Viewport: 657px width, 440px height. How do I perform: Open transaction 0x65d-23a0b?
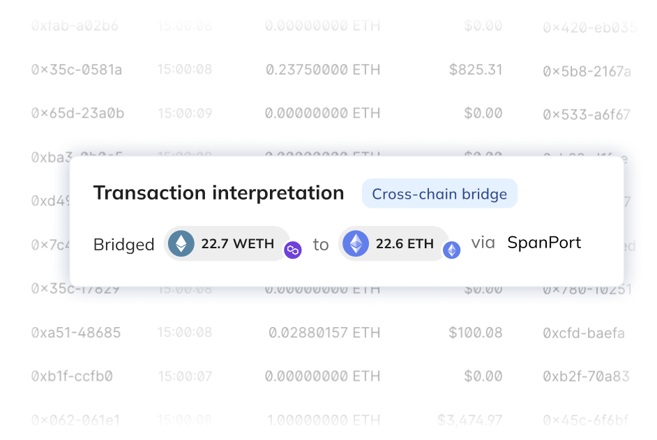[x=77, y=113]
